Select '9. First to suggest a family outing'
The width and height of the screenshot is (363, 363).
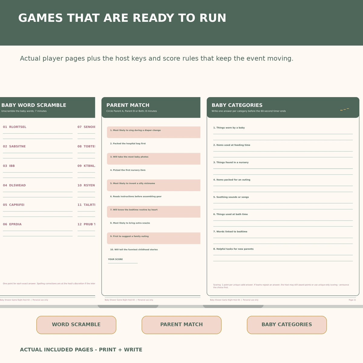(154, 238)
